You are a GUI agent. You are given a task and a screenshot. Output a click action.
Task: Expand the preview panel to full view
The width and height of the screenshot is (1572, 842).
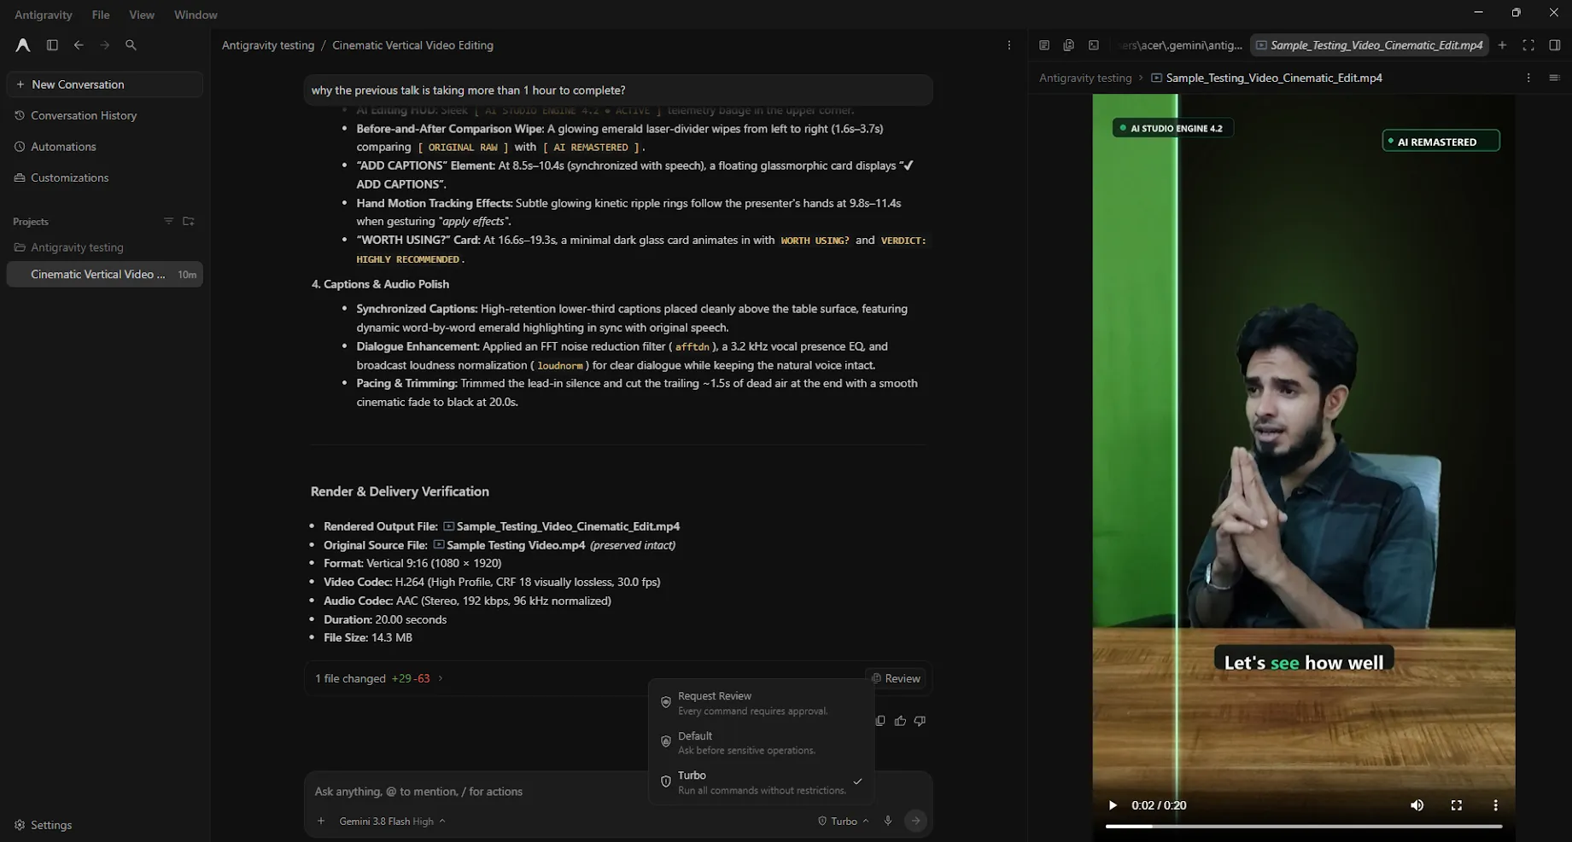[1528, 45]
